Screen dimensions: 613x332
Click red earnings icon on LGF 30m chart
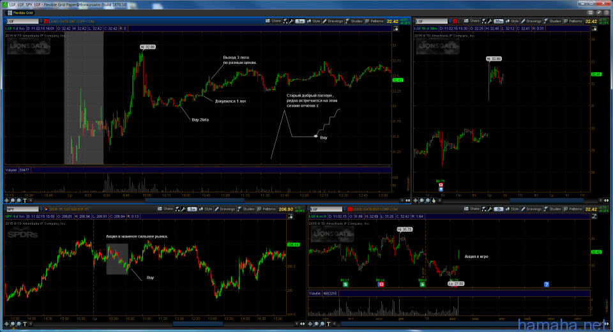point(441,185)
